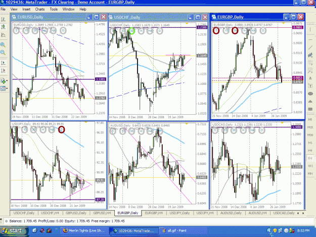The image size is (316, 237).
Task: Click the red-circled 5 button on EURGBP chart
Action: (216, 31)
